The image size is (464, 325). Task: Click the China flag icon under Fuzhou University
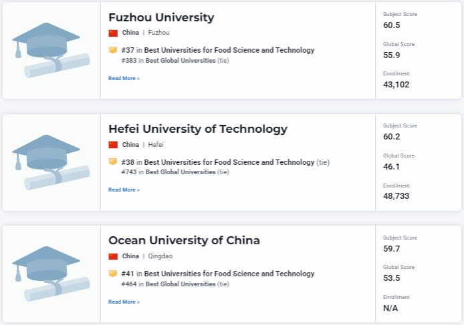tap(113, 33)
